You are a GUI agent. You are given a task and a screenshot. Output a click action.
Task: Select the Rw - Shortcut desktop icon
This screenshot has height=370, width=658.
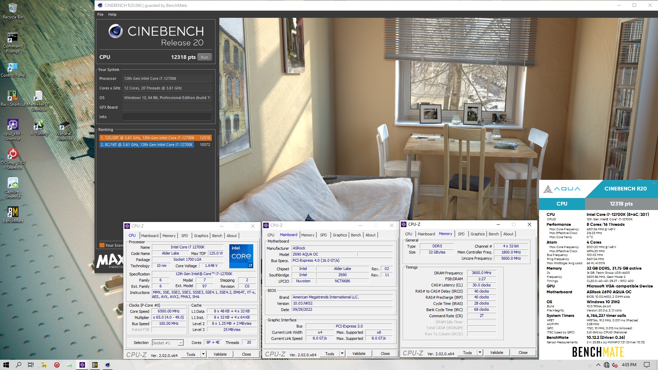tap(13, 98)
